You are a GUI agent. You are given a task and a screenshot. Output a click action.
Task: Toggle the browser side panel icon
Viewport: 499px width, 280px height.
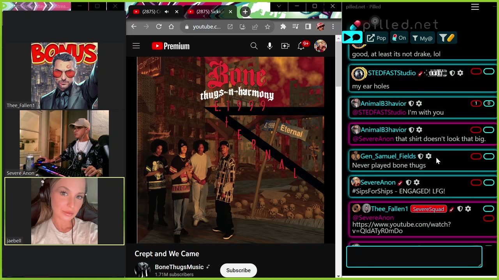(x=308, y=26)
